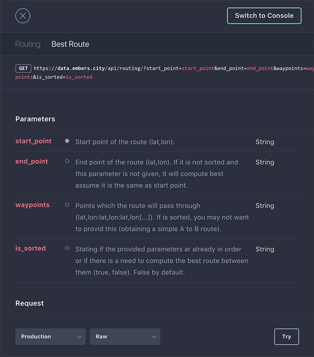The height and width of the screenshot is (357, 314).
Task: Select the waypoints parameter name
Action: (33, 205)
